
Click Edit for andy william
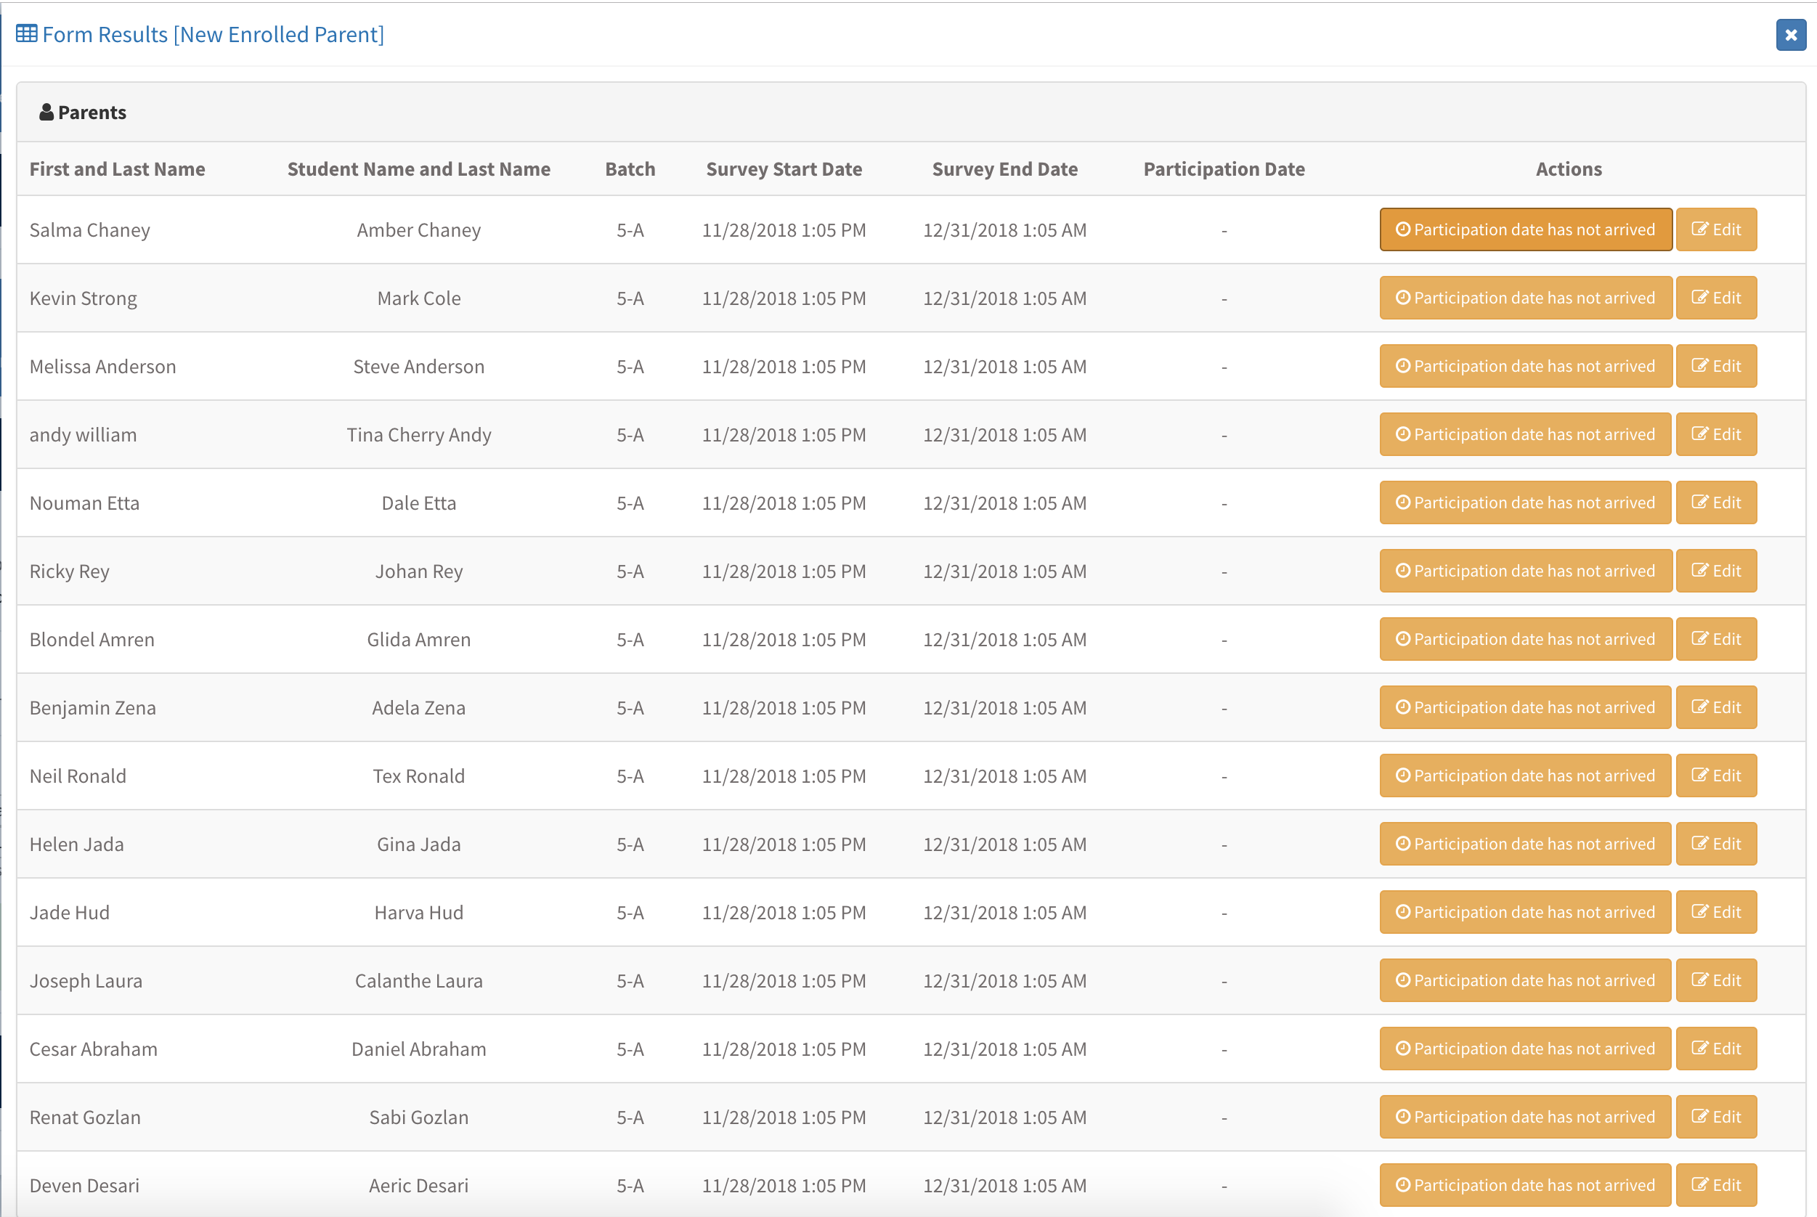click(x=1716, y=435)
